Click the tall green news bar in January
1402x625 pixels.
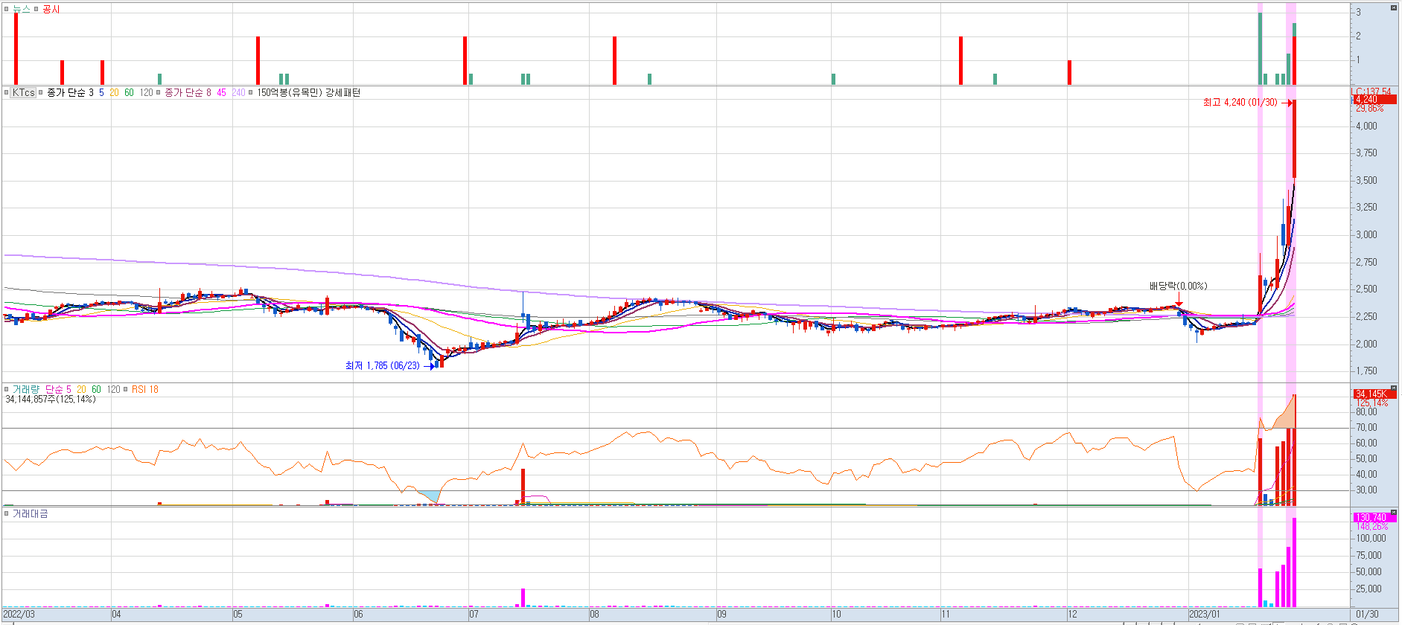[1260, 48]
